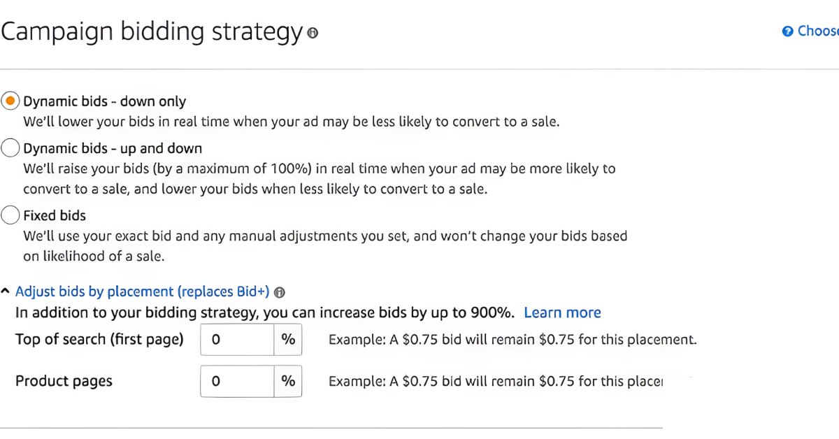Click the Adjust bids by placement link text
839x439 pixels.
pyautogui.click(x=143, y=292)
